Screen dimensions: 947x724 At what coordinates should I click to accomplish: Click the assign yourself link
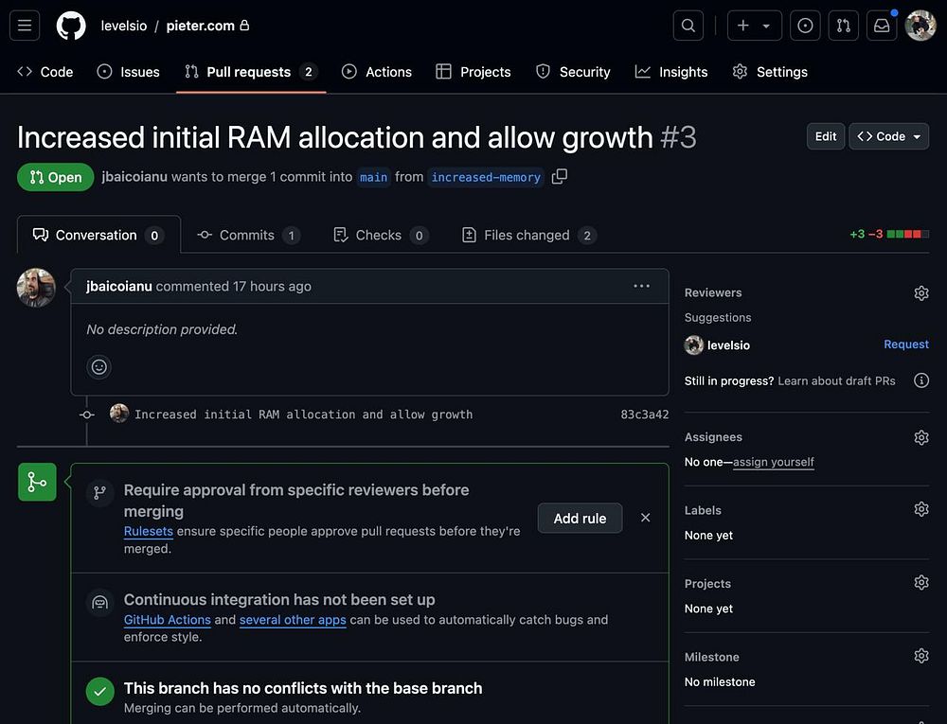point(774,462)
